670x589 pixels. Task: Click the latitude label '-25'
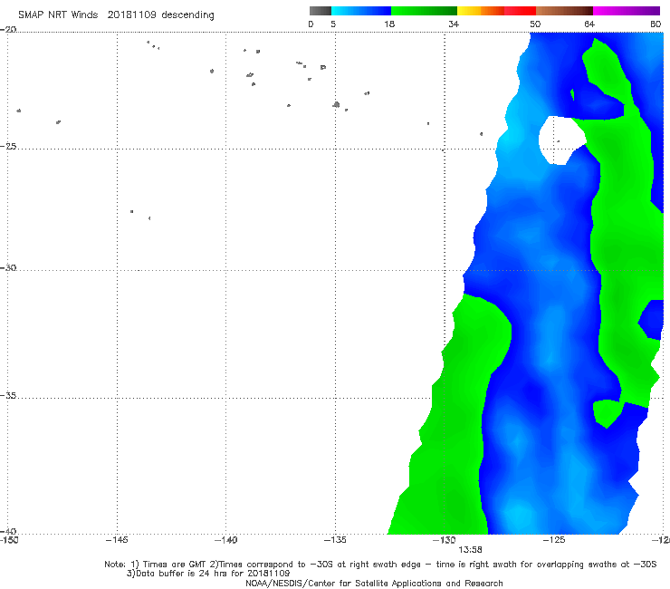point(8,146)
